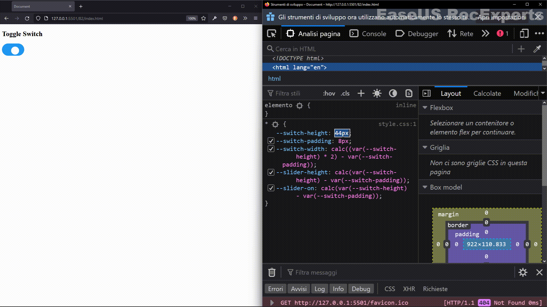Select the html lang="en" node row
This screenshot has height=307, width=547.
[x=402, y=67]
